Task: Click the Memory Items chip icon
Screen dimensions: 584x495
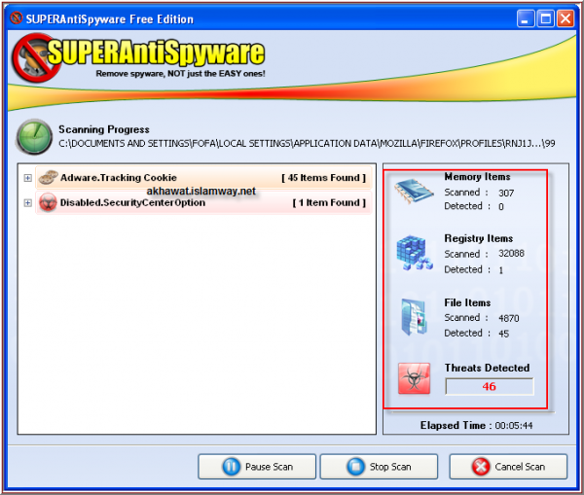Action: (x=414, y=191)
